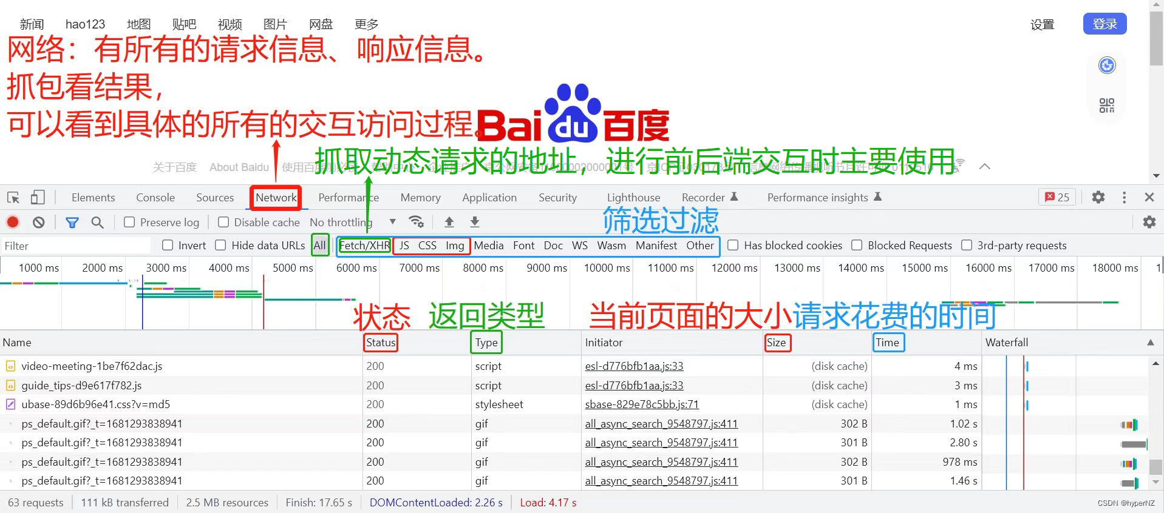Screen dimensions: 1164x513
Task: Open the Console tab
Action: 155,197
